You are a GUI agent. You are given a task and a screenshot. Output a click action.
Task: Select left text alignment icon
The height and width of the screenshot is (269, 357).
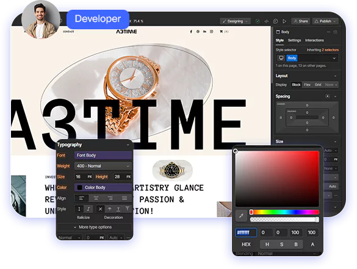point(82,198)
